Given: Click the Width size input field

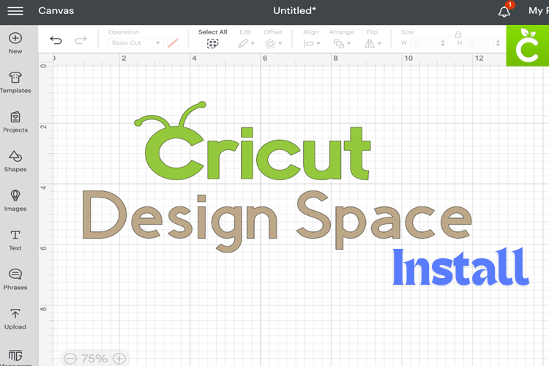Looking at the screenshot, I should (x=425, y=43).
